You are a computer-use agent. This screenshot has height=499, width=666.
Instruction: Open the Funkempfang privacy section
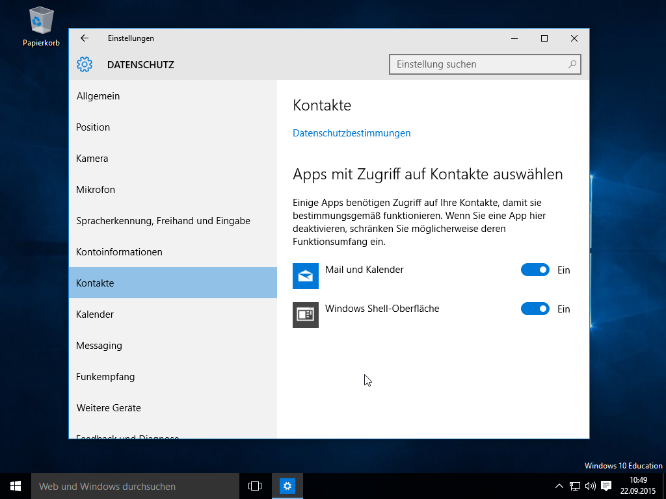pyautogui.click(x=173, y=377)
